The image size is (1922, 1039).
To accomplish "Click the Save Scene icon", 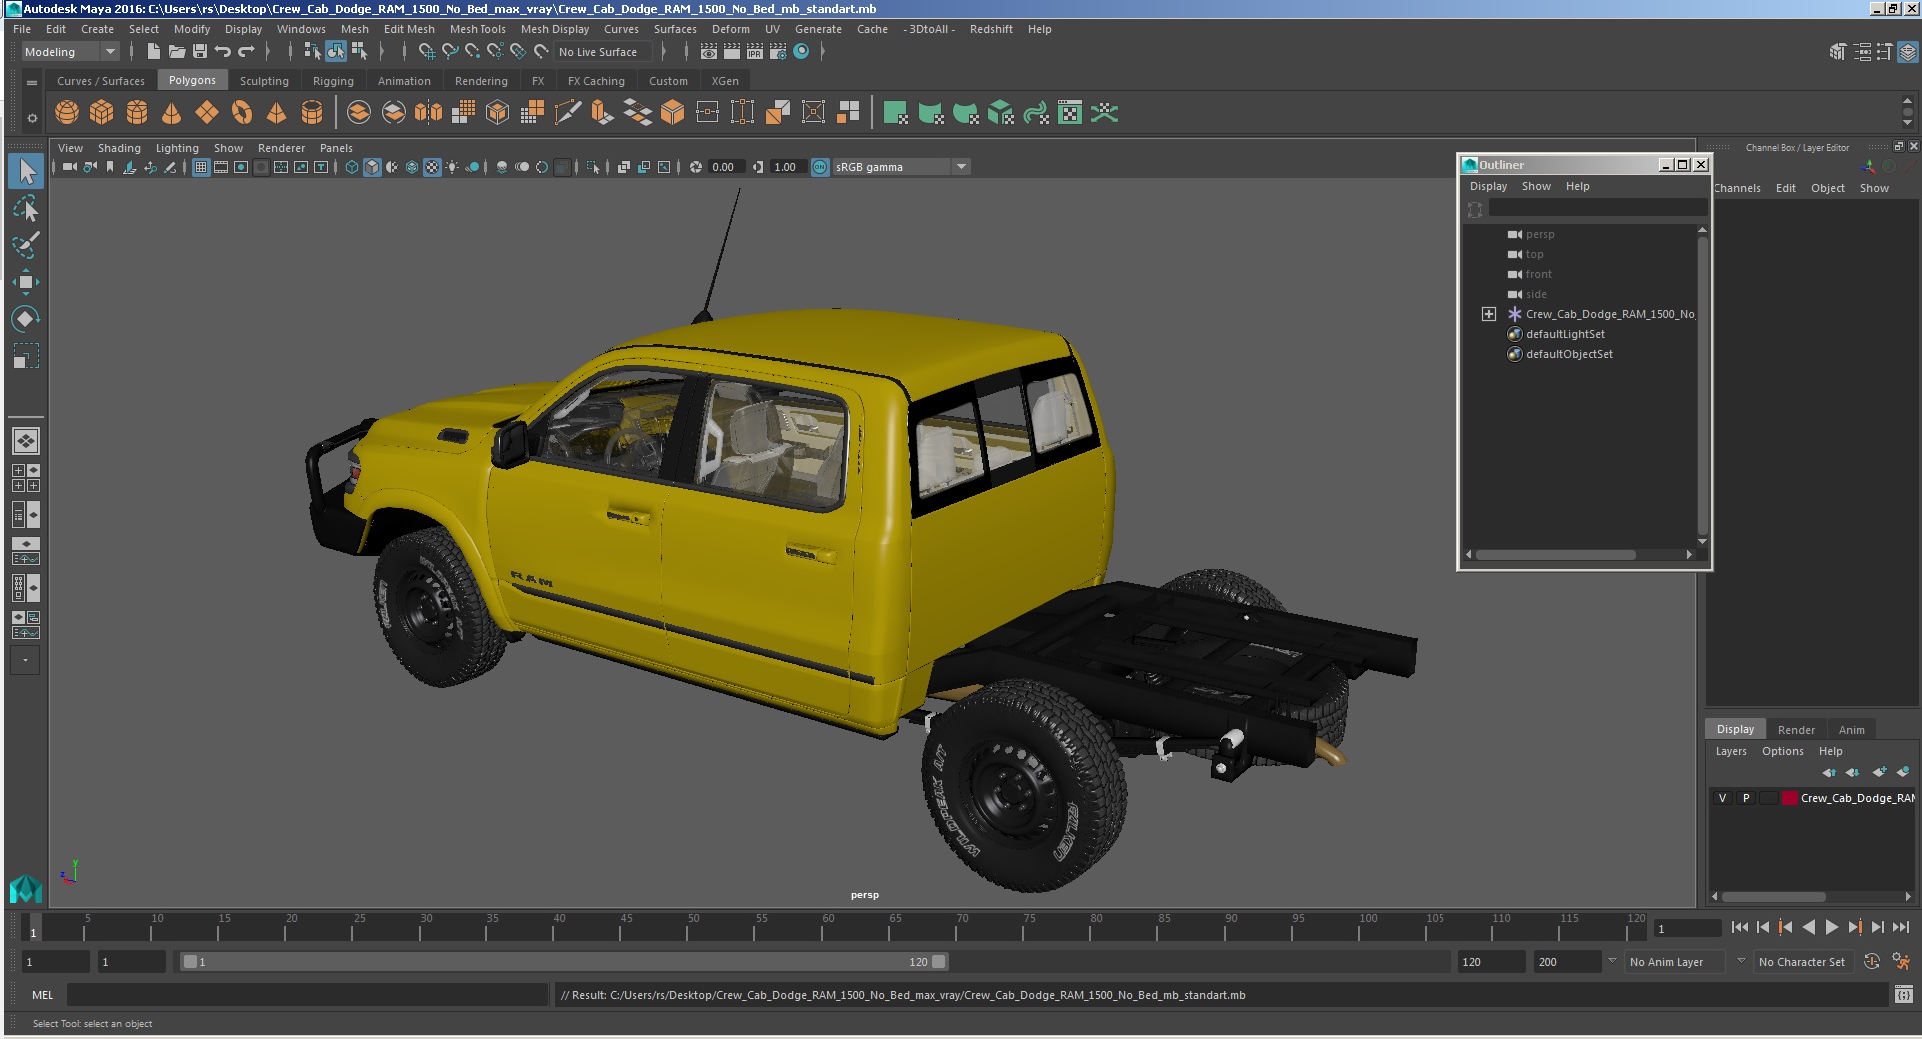I will pos(200,52).
